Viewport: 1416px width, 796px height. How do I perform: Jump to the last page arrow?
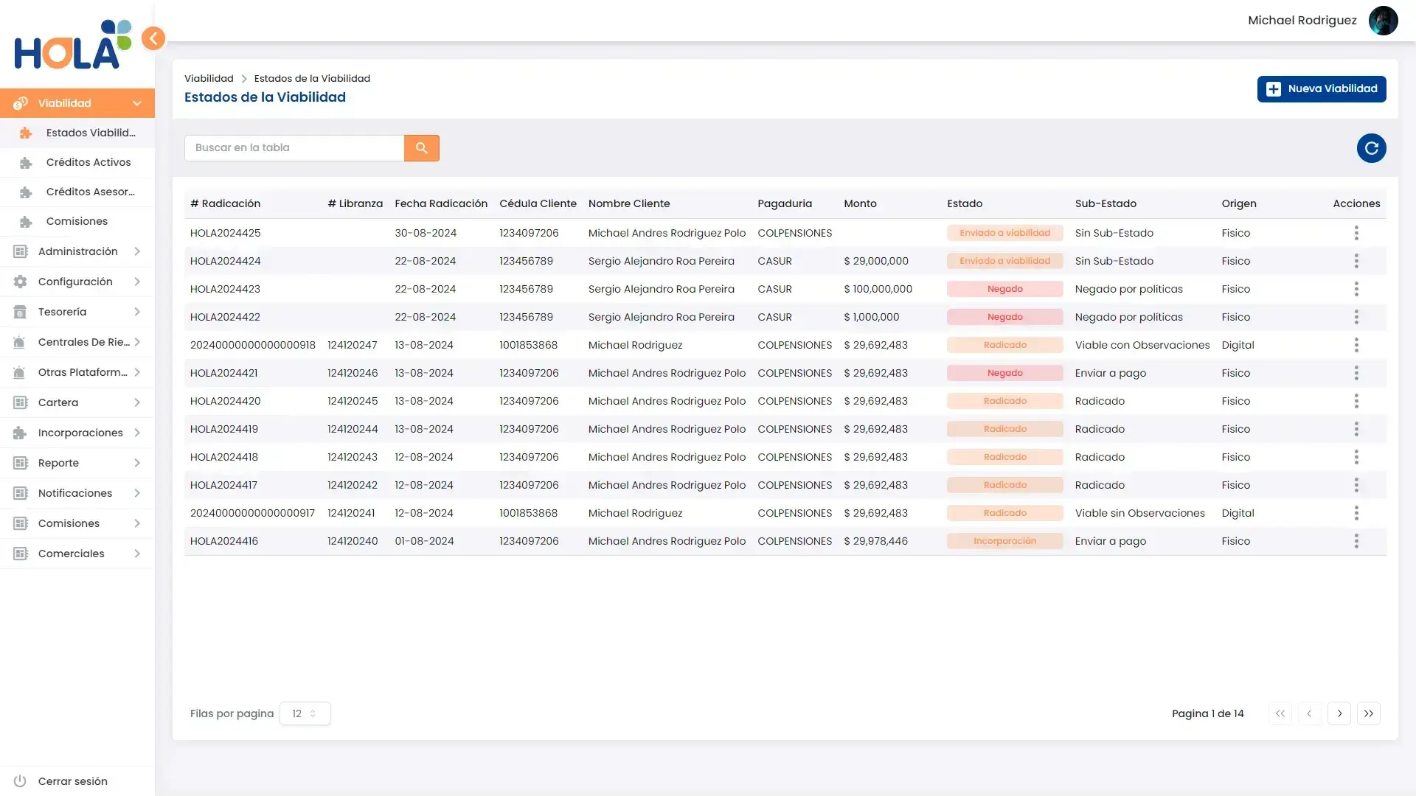coord(1369,713)
